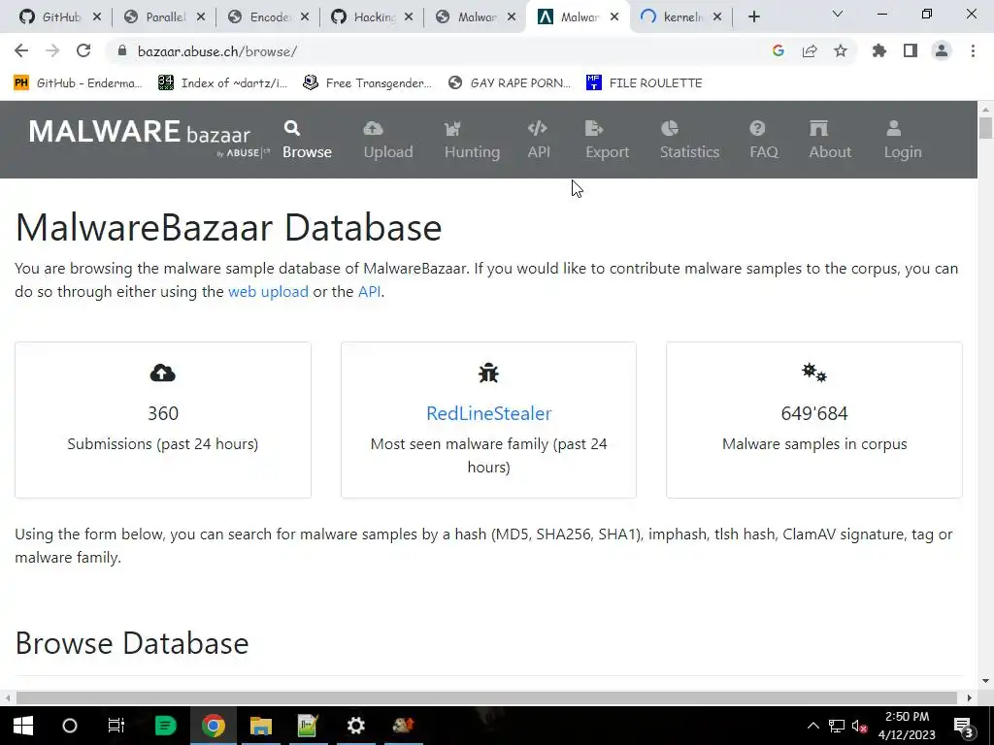Open Task View on the taskbar
The width and height of the screenshot is (994, 745).
116,726
